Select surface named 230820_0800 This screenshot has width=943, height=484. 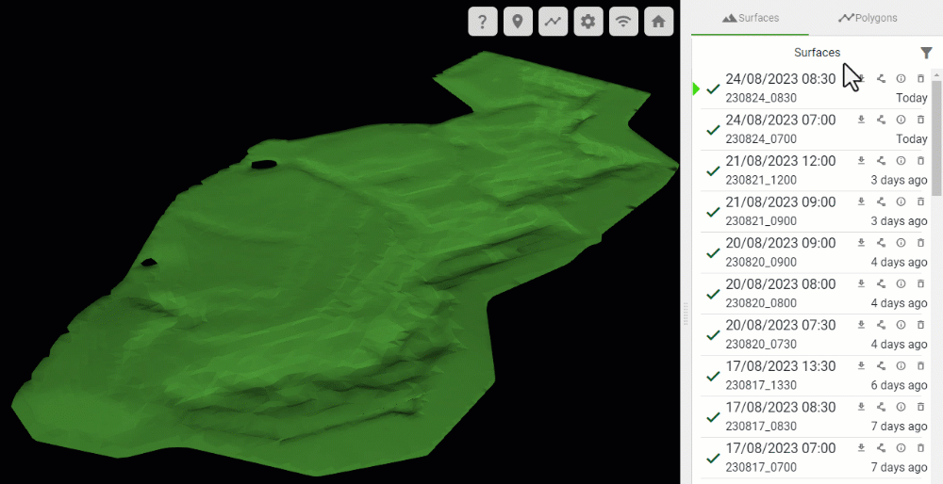coord(761,303)
